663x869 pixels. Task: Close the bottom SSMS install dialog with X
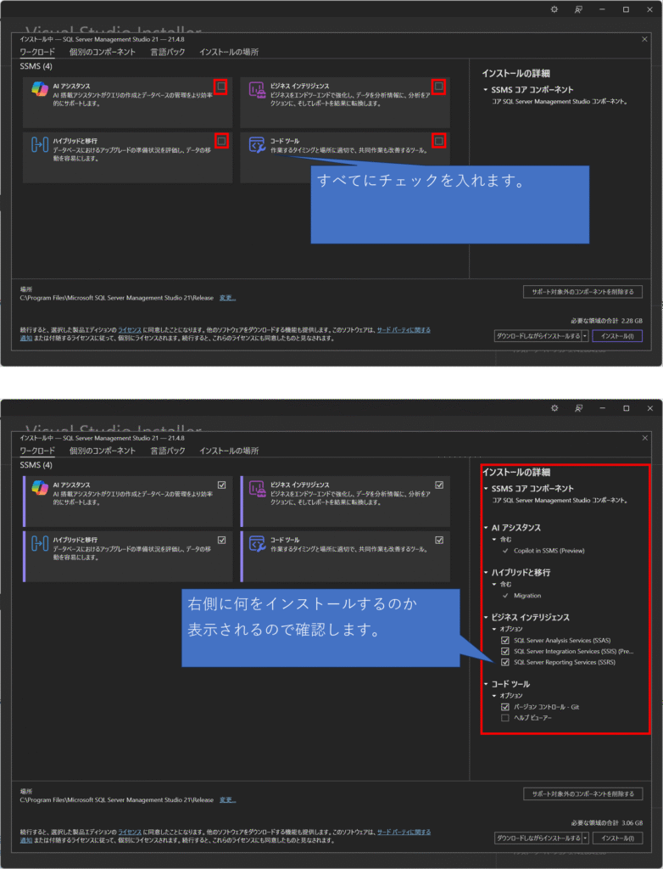pyautogui.click(x=644, y=438)
